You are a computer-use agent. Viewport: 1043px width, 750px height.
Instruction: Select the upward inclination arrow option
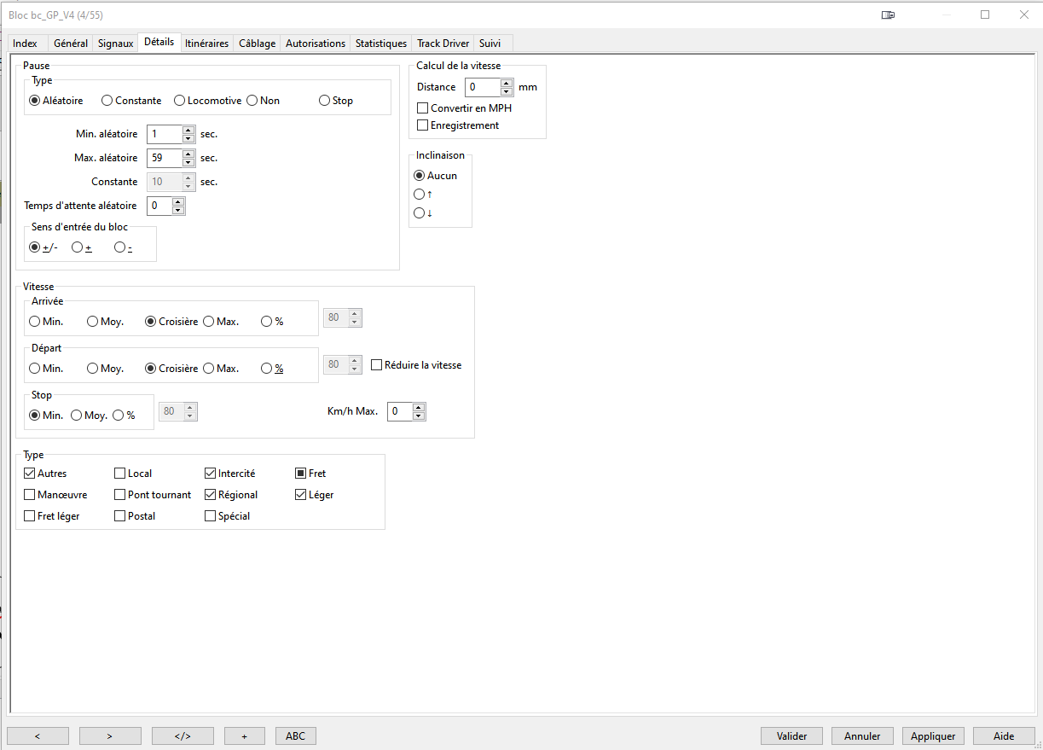(419, 195)
